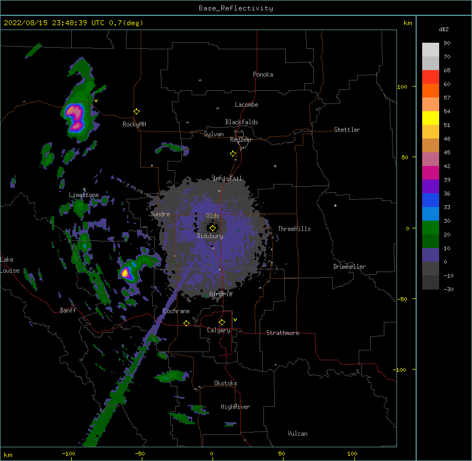Click the Calgary label
This screenshot has width=472, height=461.
219,330
